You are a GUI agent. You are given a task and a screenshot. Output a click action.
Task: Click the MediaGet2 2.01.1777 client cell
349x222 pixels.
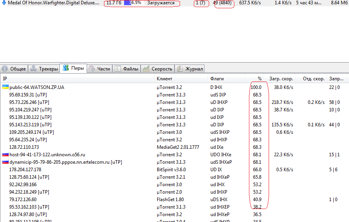[x=178, y=147]
